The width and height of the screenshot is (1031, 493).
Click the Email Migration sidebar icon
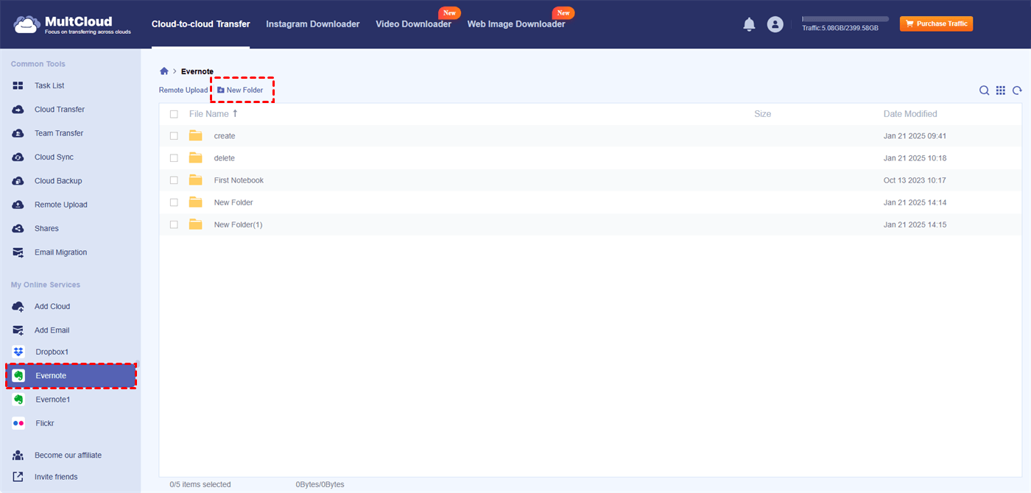click(18, 252)
